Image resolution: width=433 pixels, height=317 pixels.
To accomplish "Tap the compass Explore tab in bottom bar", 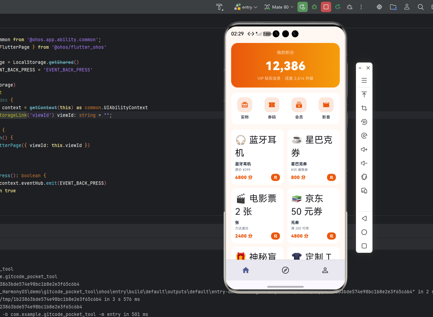I will [285, 270].
